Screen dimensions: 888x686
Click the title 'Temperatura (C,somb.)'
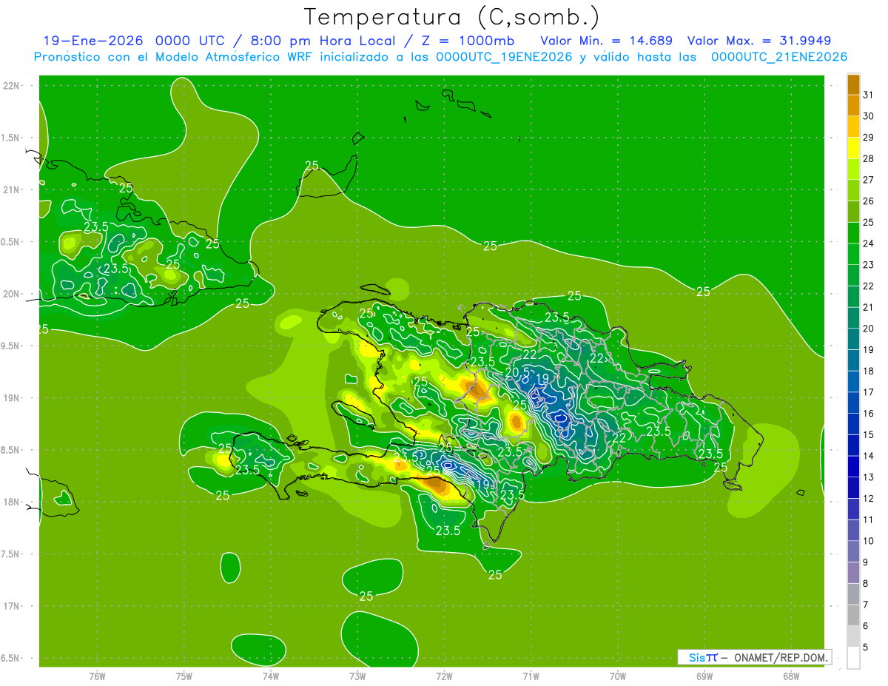(451, 17)
